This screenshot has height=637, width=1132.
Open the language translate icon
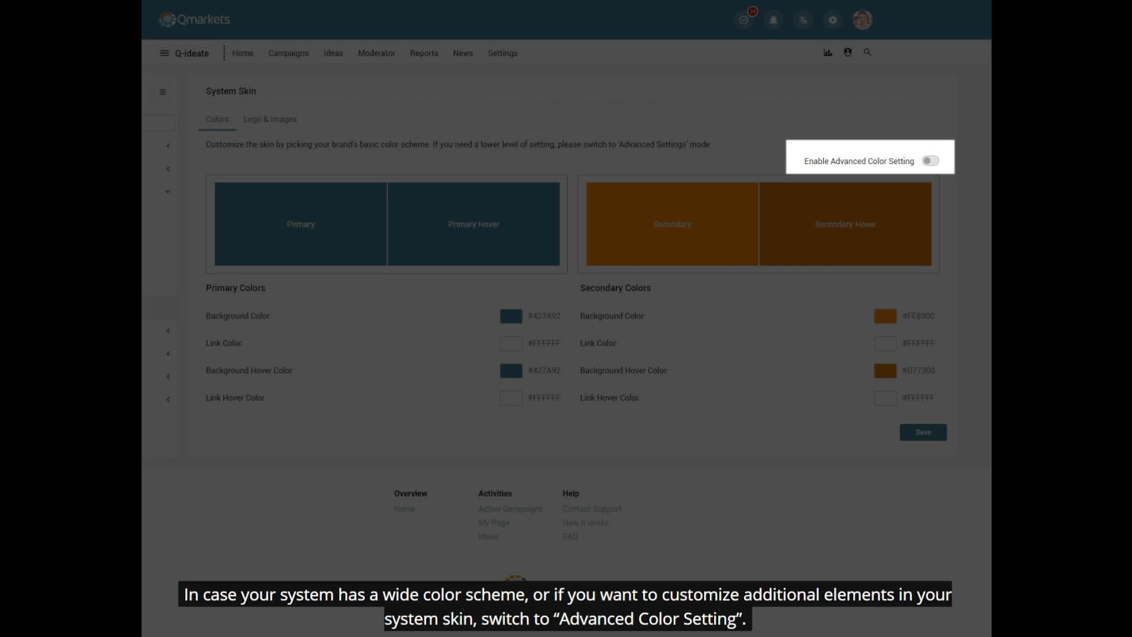(x=803, y=20)
